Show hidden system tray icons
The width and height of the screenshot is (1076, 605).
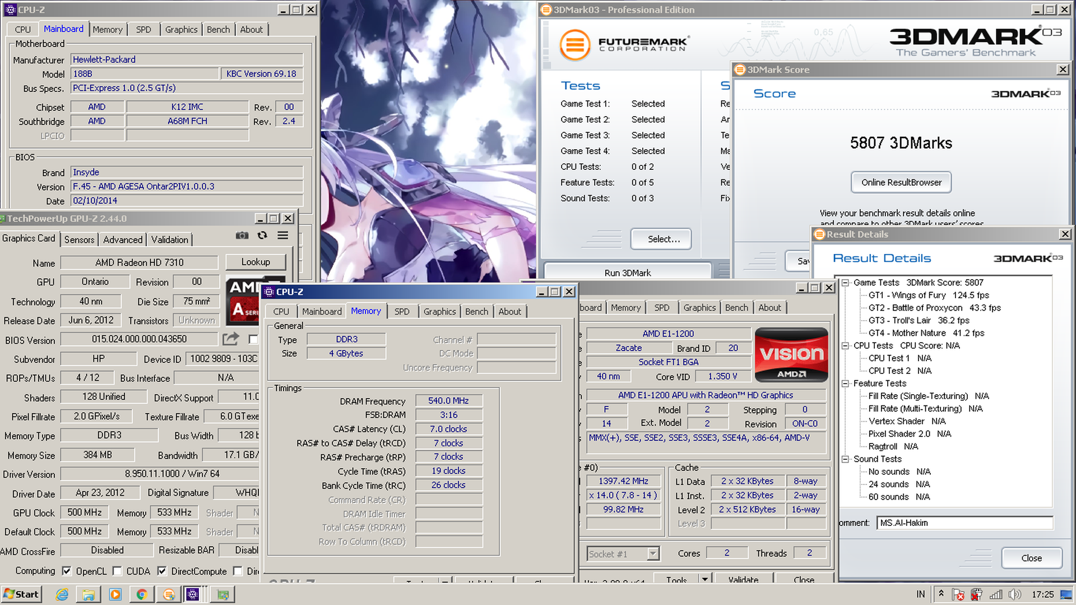(941, 593)
